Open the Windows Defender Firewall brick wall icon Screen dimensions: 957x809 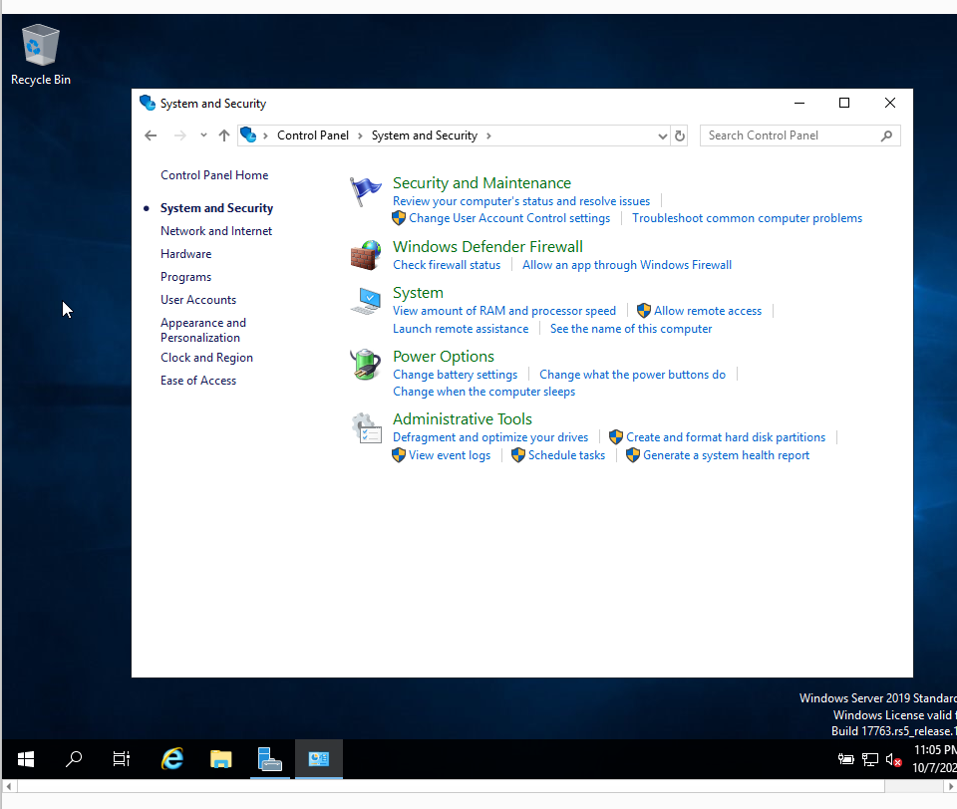pos(365,256)
